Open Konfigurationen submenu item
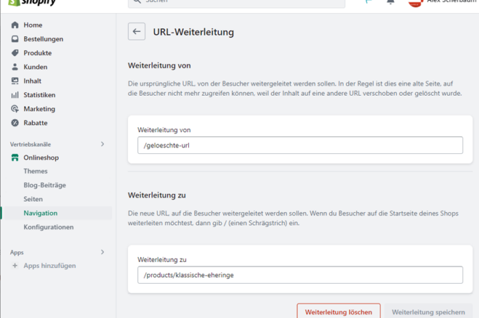Viewport: 479px width, 318px height. [x=49, y=227]
